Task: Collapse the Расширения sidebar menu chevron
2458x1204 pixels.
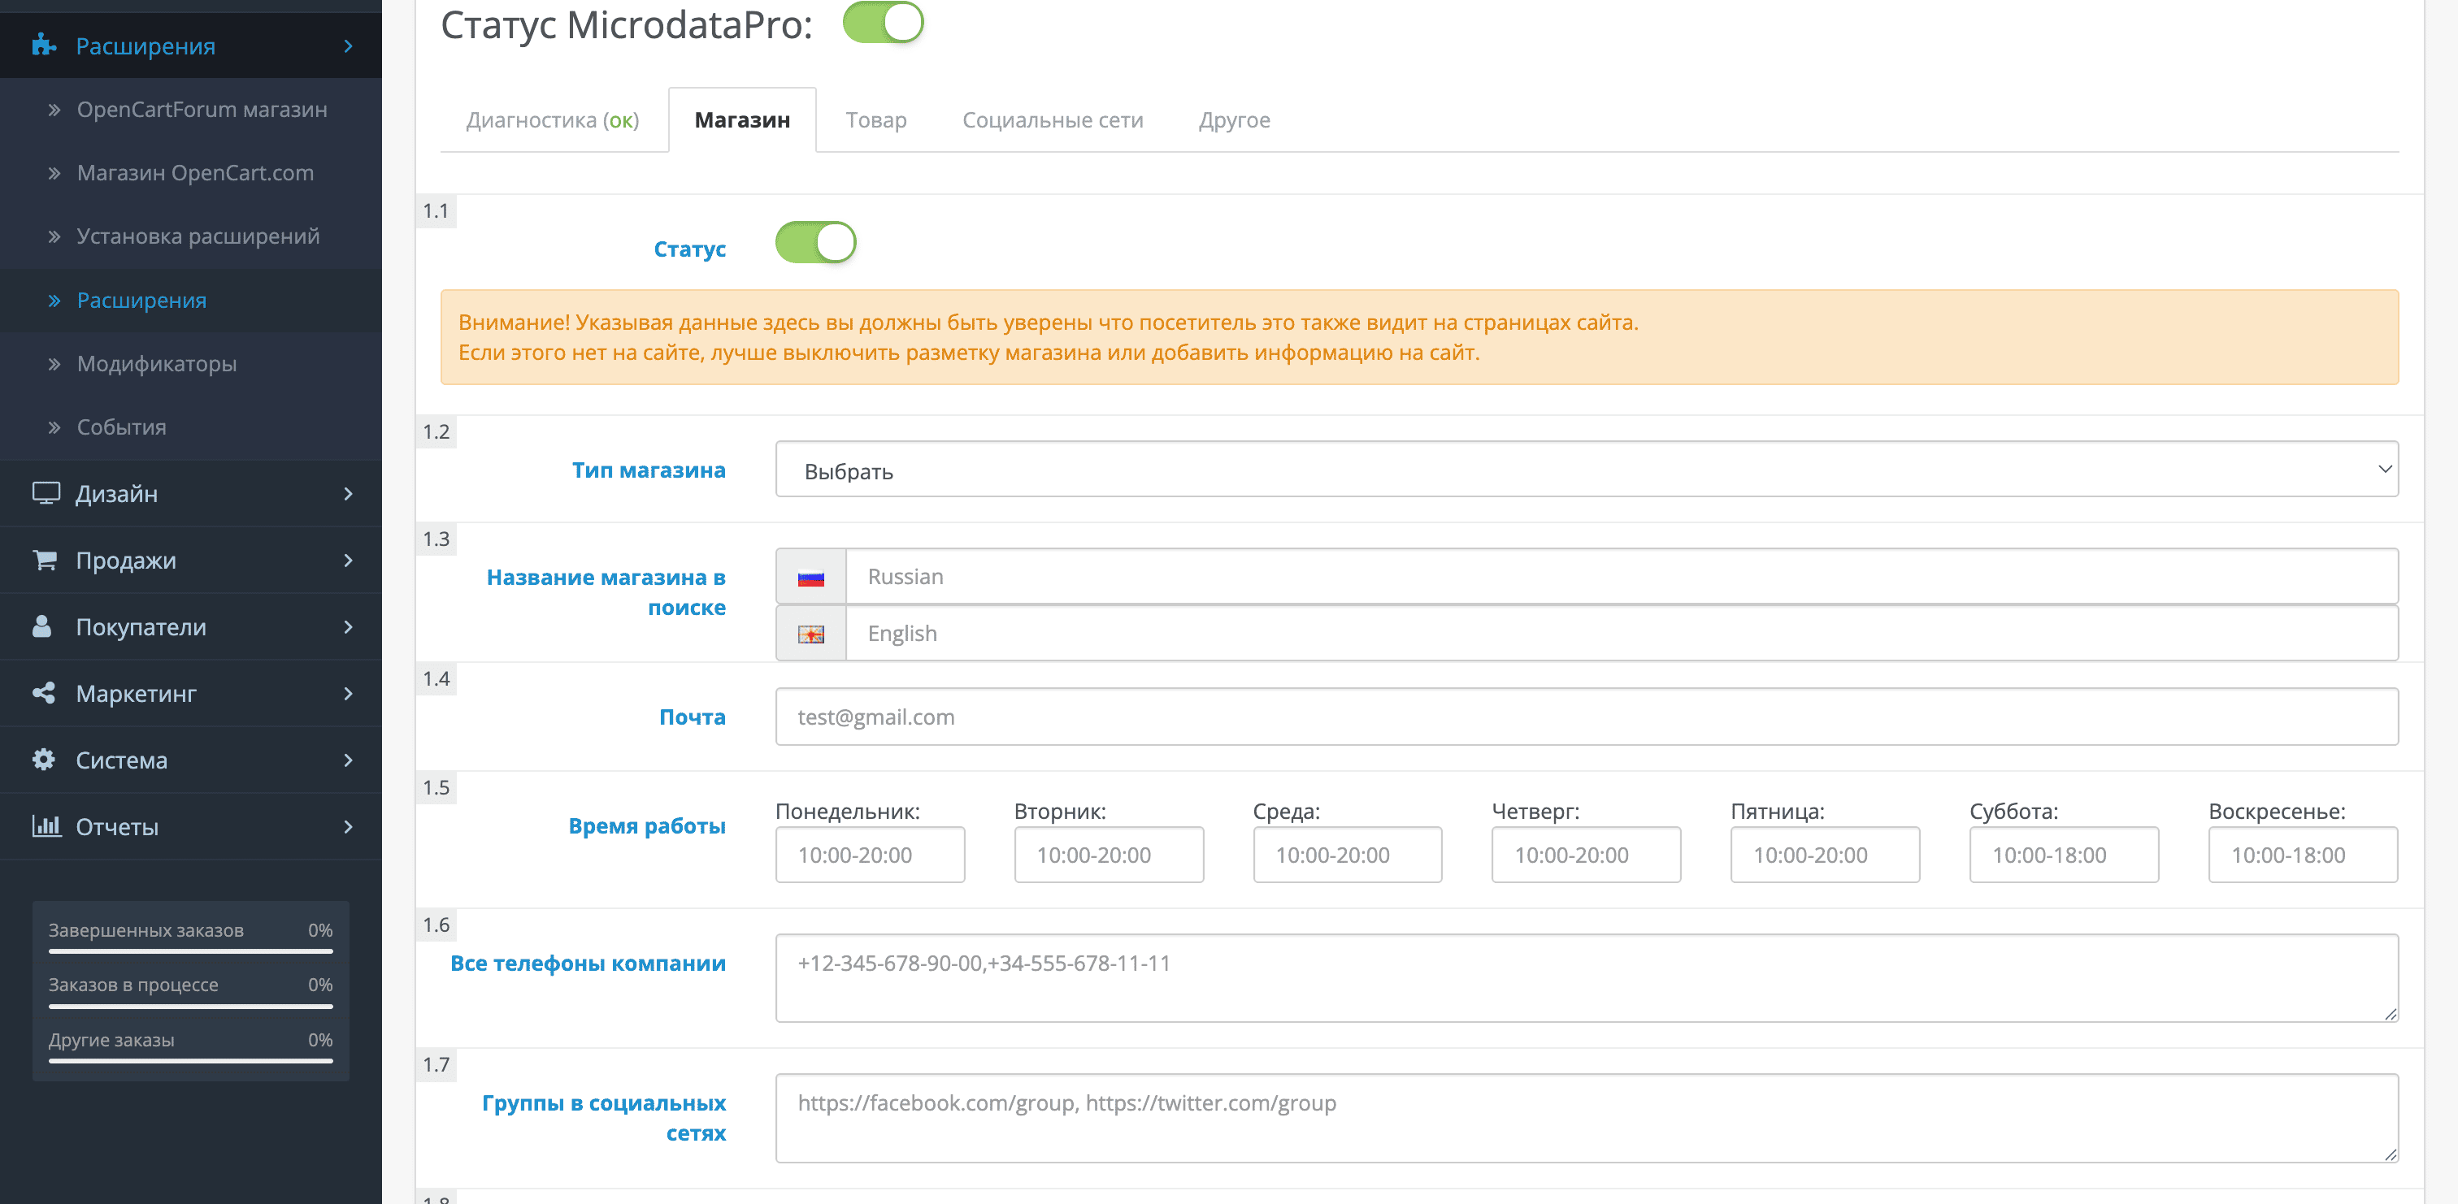Action: (348, 45)
